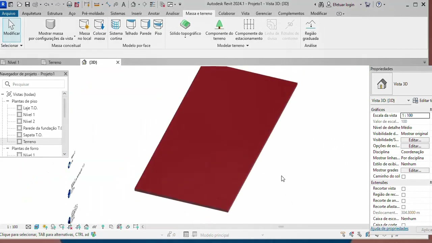Viewport: 432px width, 243px height.
Task: Select the Parede by face tool
Action: [x=145, y=28]
